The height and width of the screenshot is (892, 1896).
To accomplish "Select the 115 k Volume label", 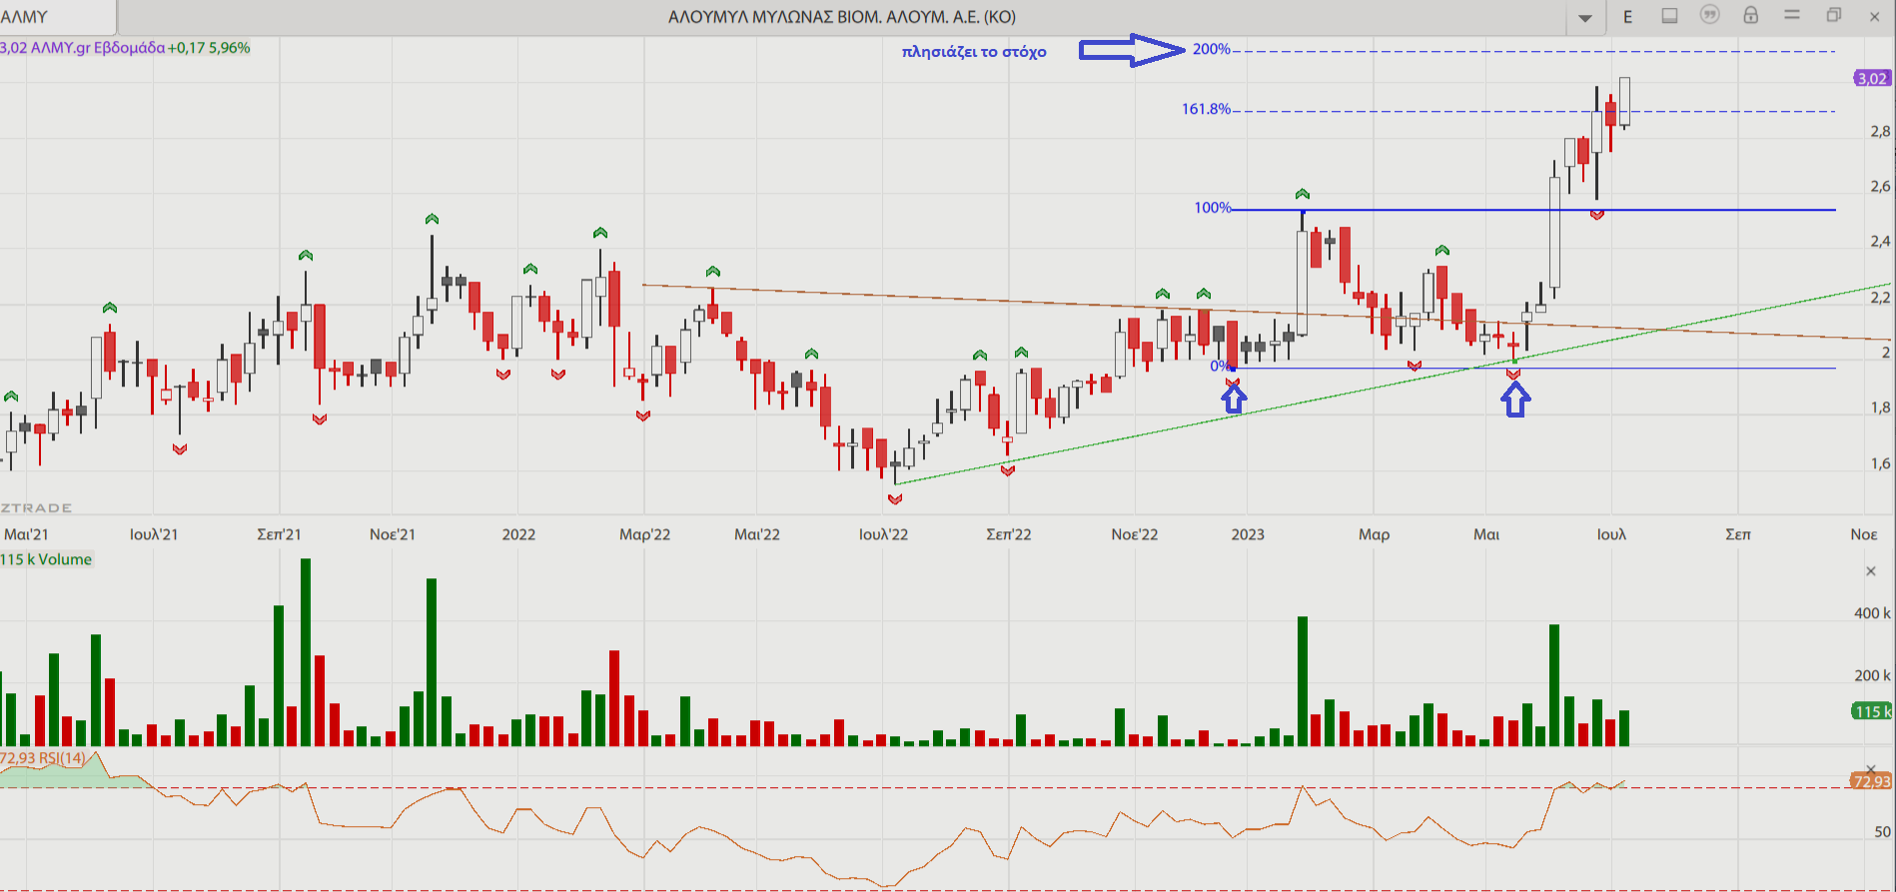I will (x=46, y=559).
